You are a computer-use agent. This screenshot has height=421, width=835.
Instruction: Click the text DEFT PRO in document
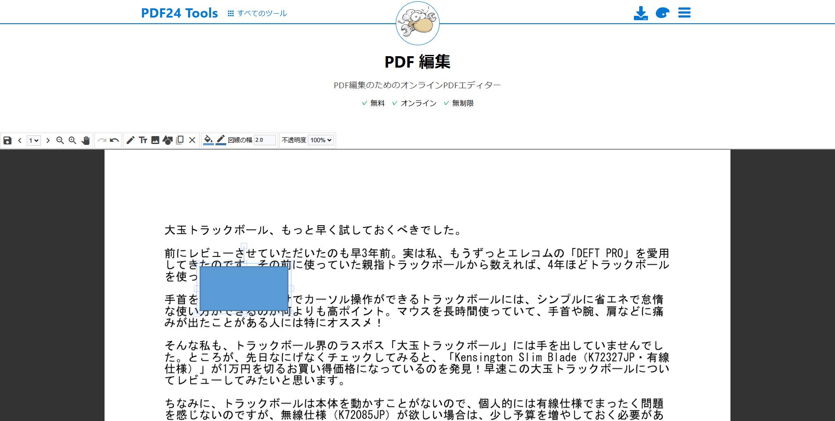(600, 253)
